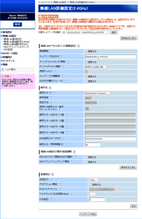The width and height of the screenshot is (142, 219).
Task: Click the トップページへ戻る button
Action: point(88,214)
